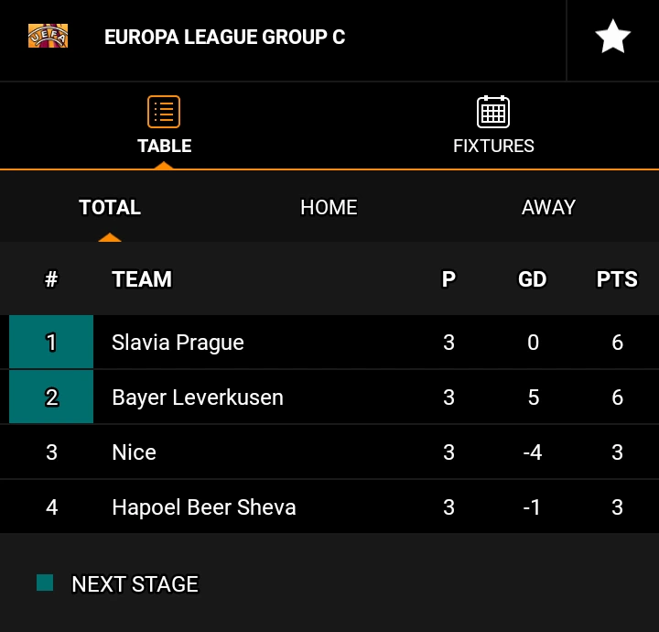This screenshot has width=659, height=632.
Task: Click the Europa League Group C title
Action: tap(224, 38)
